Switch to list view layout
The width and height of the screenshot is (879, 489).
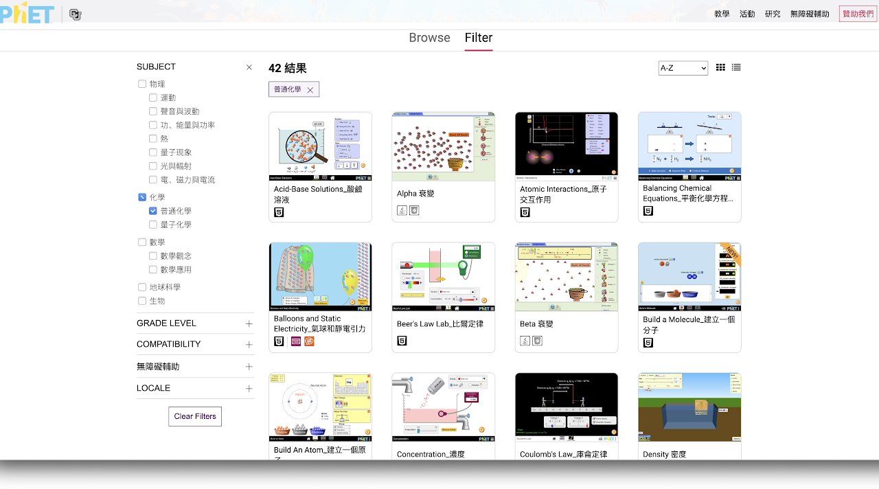click(x=736, y=67)
